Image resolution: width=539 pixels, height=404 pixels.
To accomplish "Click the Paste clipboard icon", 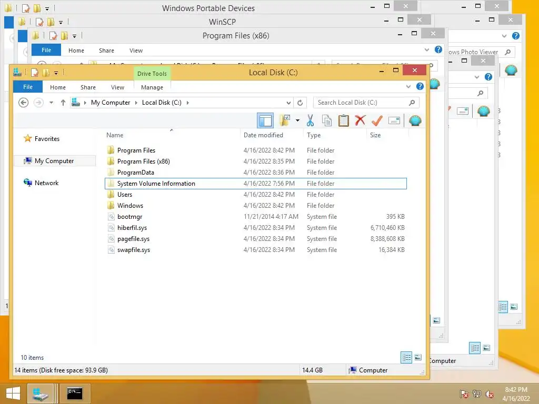I will (343, 120).
